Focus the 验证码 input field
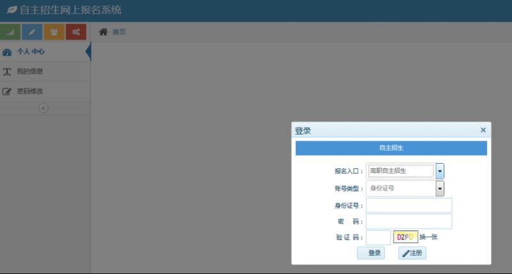This screenshot has width=512, height=274. click(x=378, y=238)
